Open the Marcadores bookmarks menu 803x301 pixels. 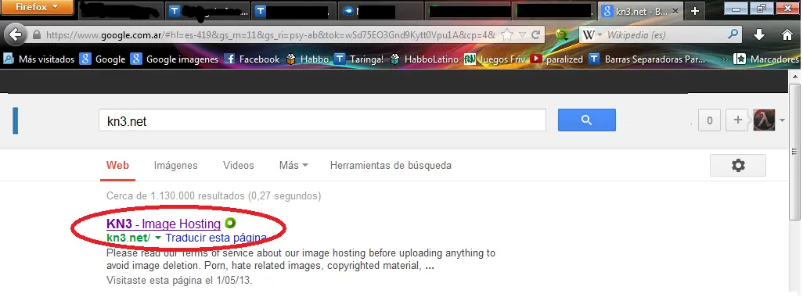tap(766, 59)
